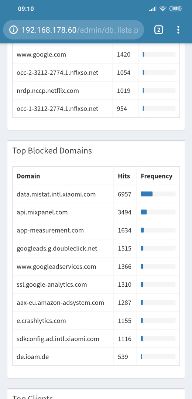Select de.ioam.de blocked domain
The height and width of the screenshot is (399, 192).
33,357
